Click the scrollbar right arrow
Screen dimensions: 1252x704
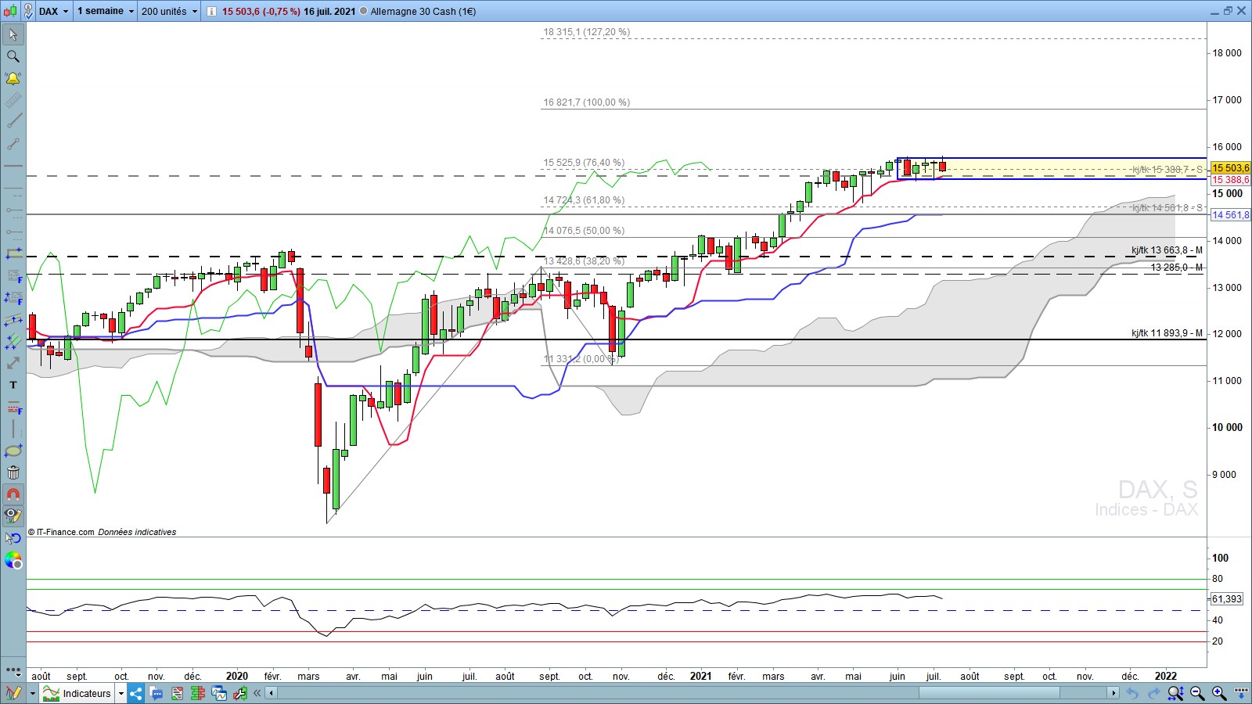pos(1113,693)
